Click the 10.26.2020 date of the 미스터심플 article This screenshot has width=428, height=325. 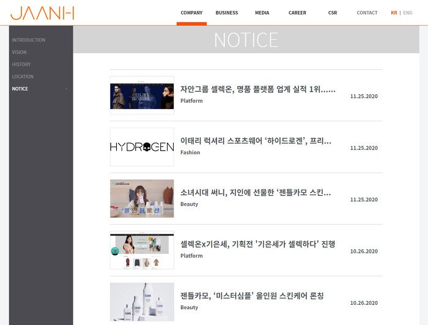(364, 303)
